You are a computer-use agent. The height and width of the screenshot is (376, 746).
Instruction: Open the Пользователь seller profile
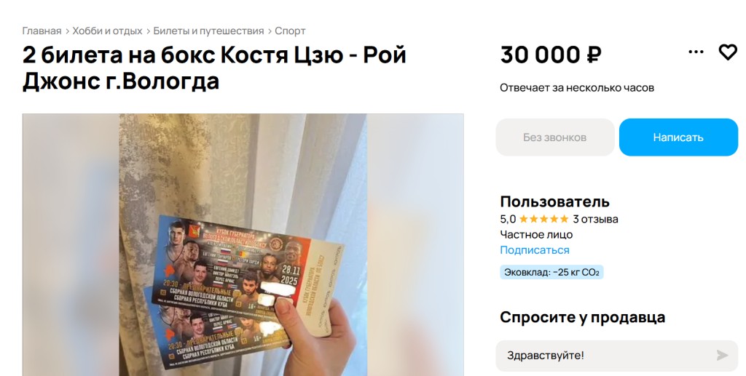coord(554,201)
